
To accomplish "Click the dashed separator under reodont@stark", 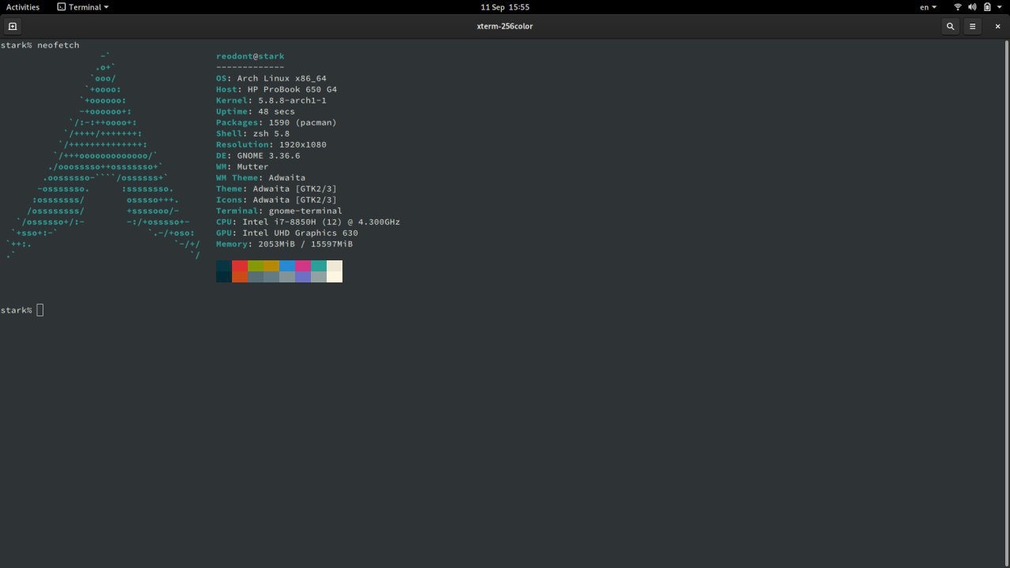I will click(x=250, y=67).
